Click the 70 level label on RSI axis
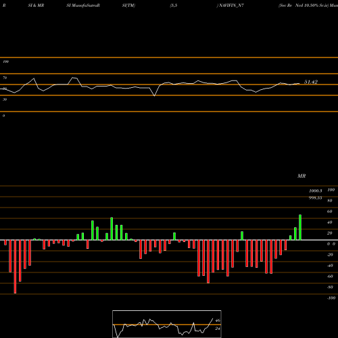The width and height of the screenshot is (338, 338). [5, 78]
